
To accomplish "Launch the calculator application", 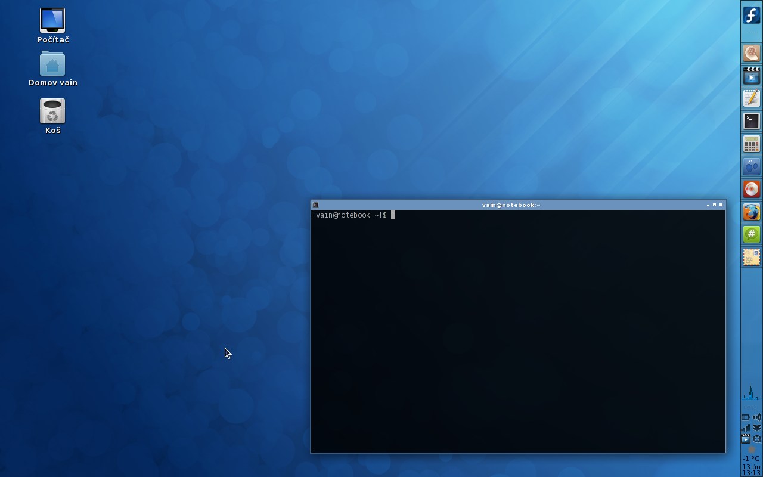I will (752, 144).
